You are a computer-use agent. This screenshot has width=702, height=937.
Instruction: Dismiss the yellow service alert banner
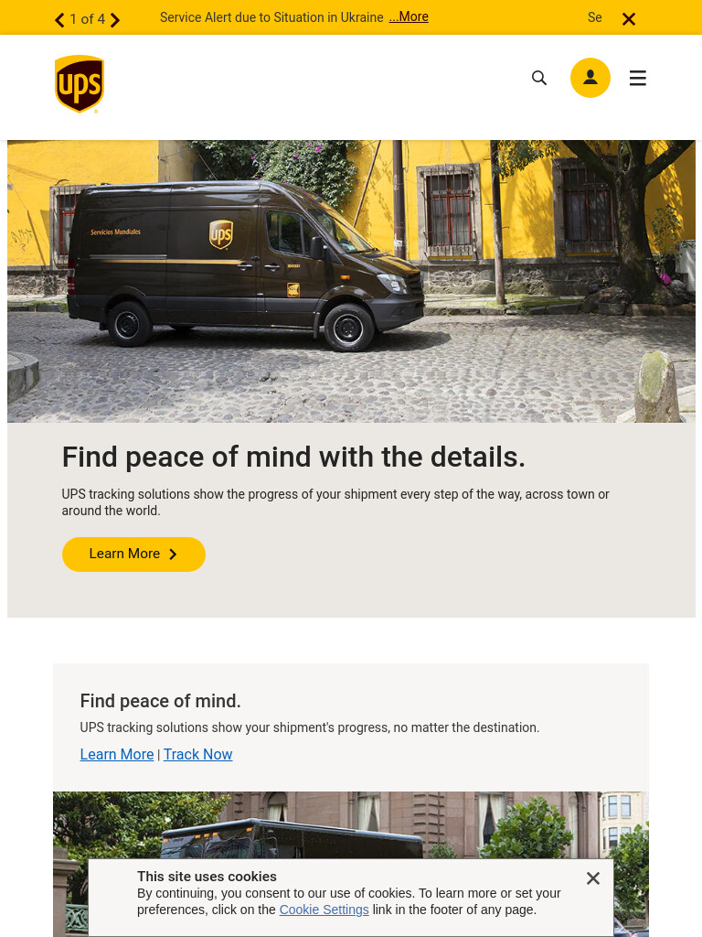point(629,20)
